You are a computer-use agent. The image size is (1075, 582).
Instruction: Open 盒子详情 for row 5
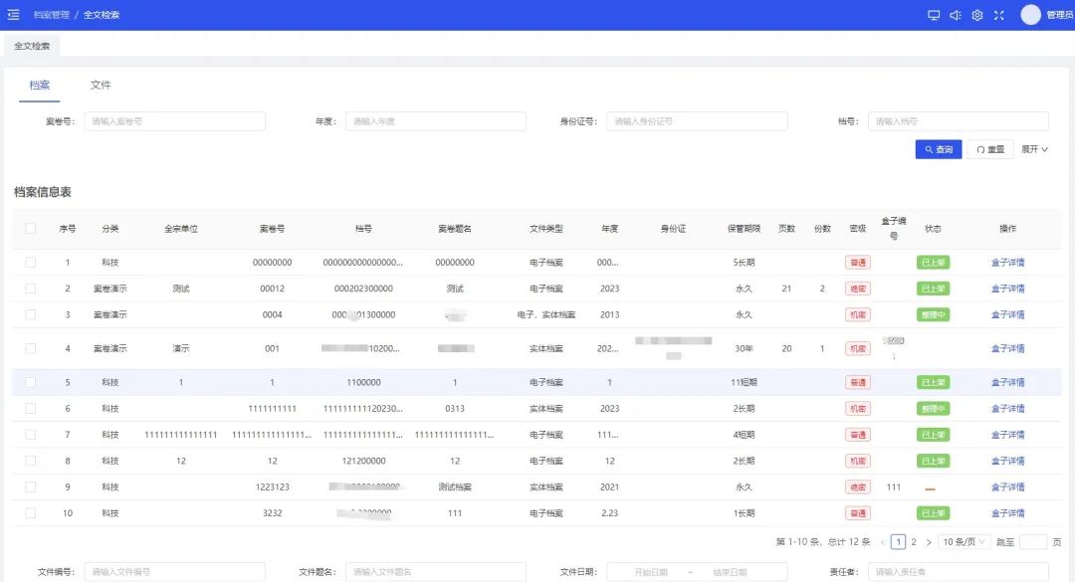point(1007,382)
